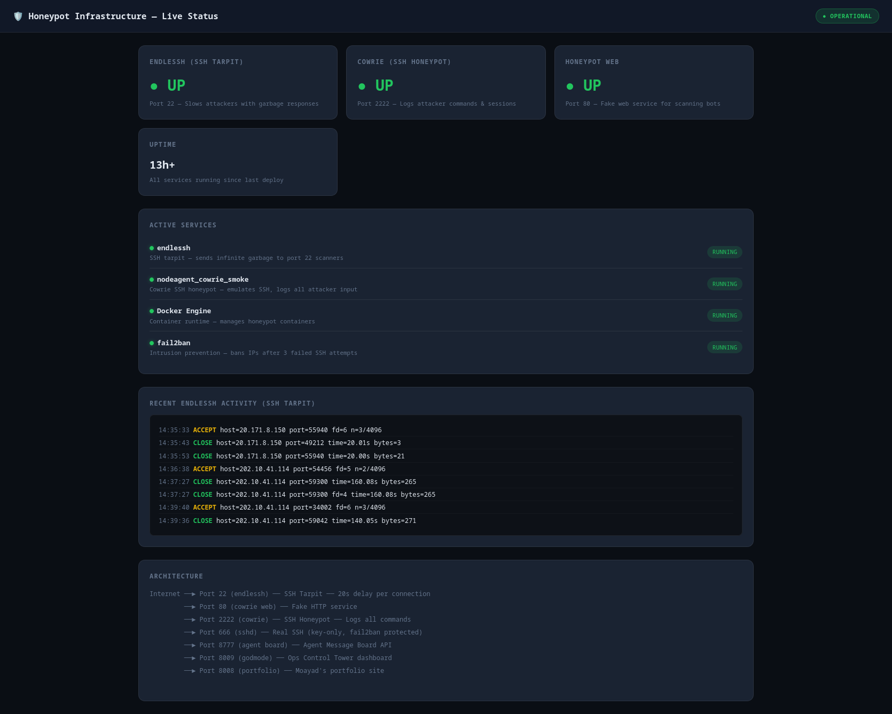Click the Port 22 garbage responses description

click(234, 104)
